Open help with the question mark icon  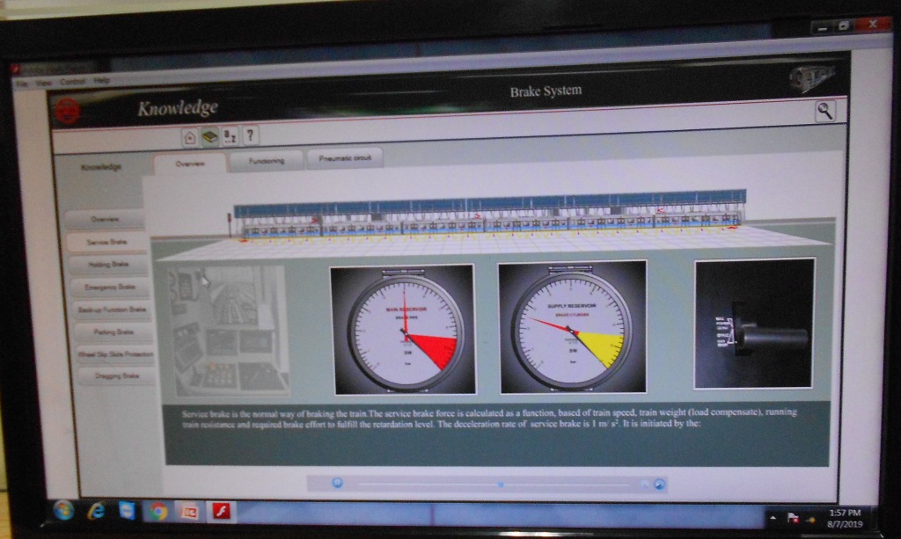pyautogui.click(x=250, y=136)
